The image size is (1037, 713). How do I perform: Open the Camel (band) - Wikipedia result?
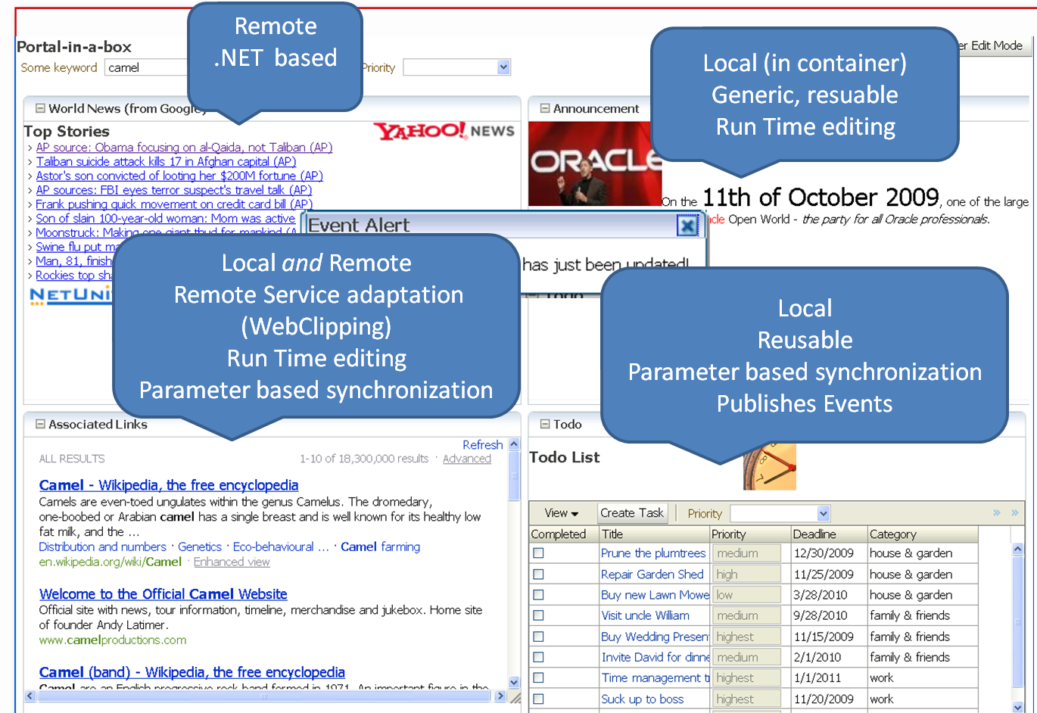pos(192,672)
